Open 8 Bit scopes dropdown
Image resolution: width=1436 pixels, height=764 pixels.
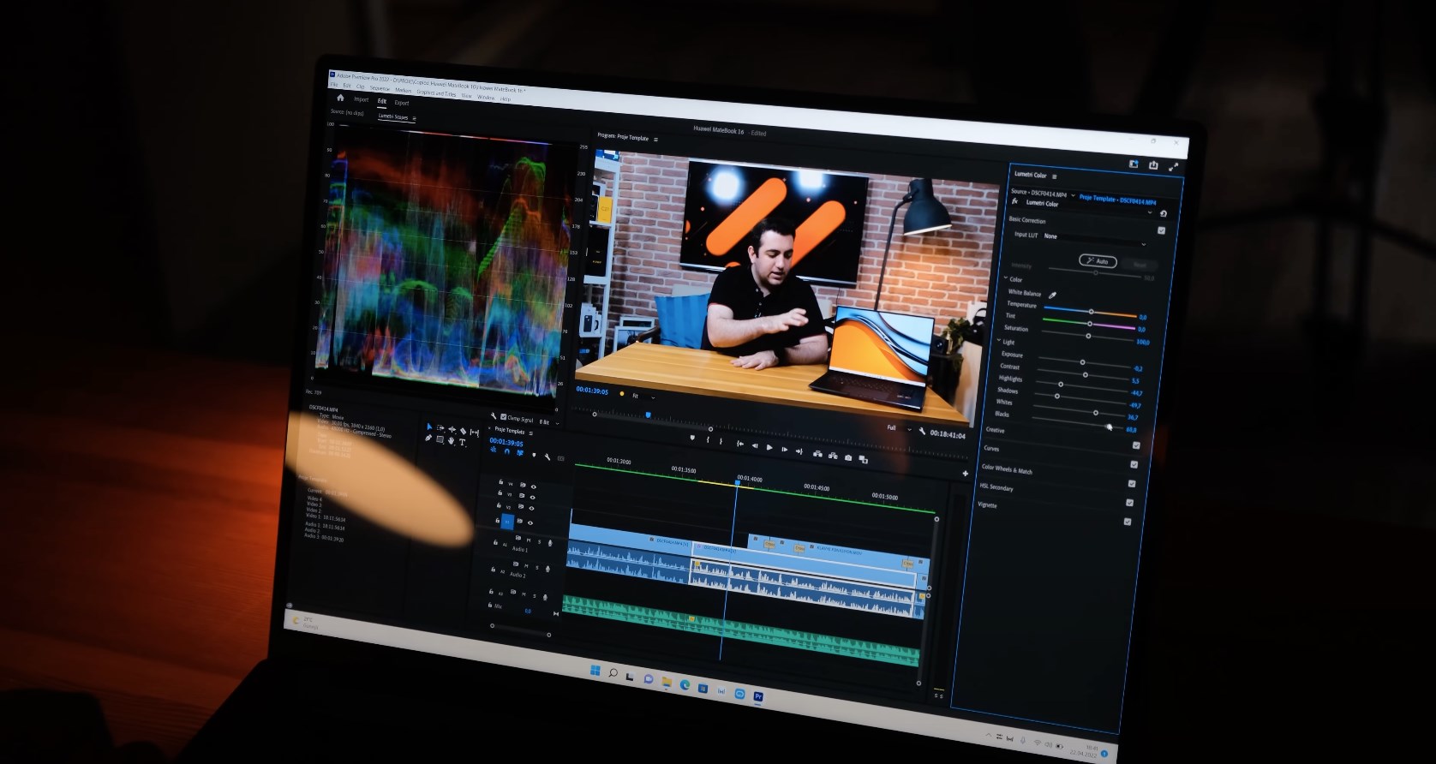coord(549,422)
